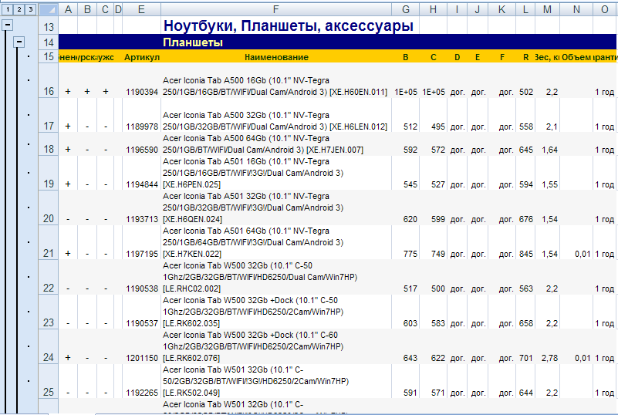The width and height of the screenshot is (618, 415).
Task: Select column H header
Action: coord(433,9)
